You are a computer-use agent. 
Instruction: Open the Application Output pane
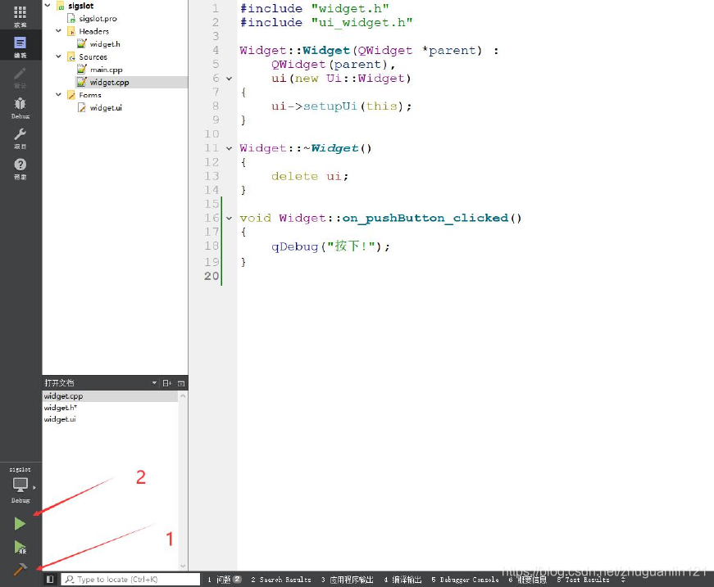pyautogui.click(x=347, y=580)
